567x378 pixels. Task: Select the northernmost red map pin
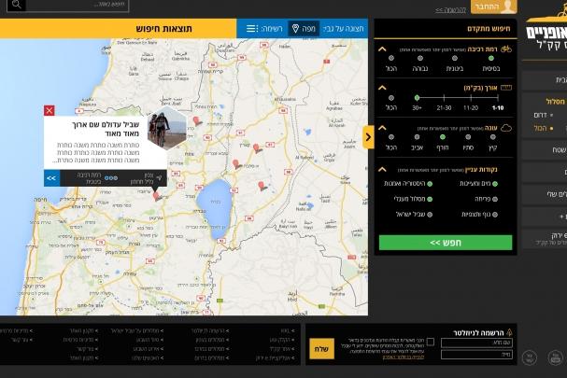(x=197, y=120)
